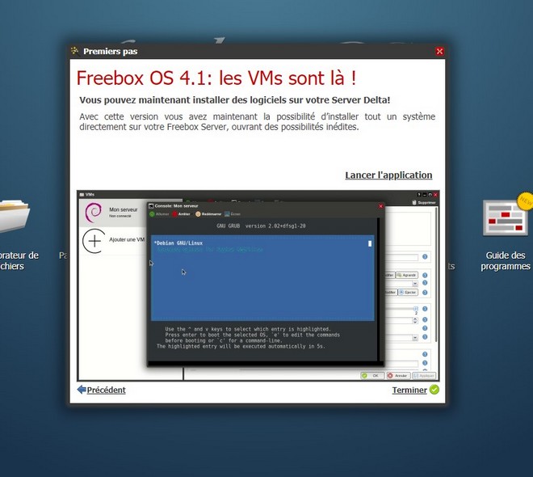This screenshot has height=477, width=533.
Task: Click the plus icon for Ajouter une VM
Action: [x=94, y=241]
